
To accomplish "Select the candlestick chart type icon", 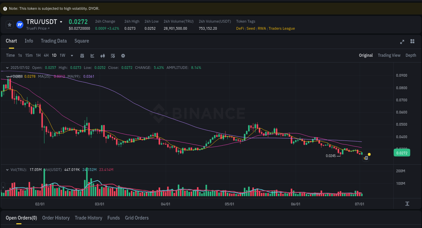I will (103, 55).
